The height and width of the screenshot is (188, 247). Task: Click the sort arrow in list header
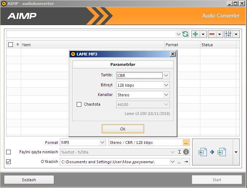point(18,44)
